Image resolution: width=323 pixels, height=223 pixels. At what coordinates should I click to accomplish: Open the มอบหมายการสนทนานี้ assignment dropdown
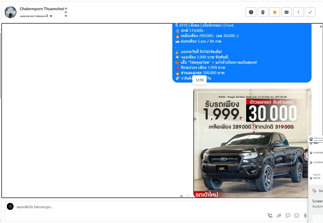pos(36,16)
